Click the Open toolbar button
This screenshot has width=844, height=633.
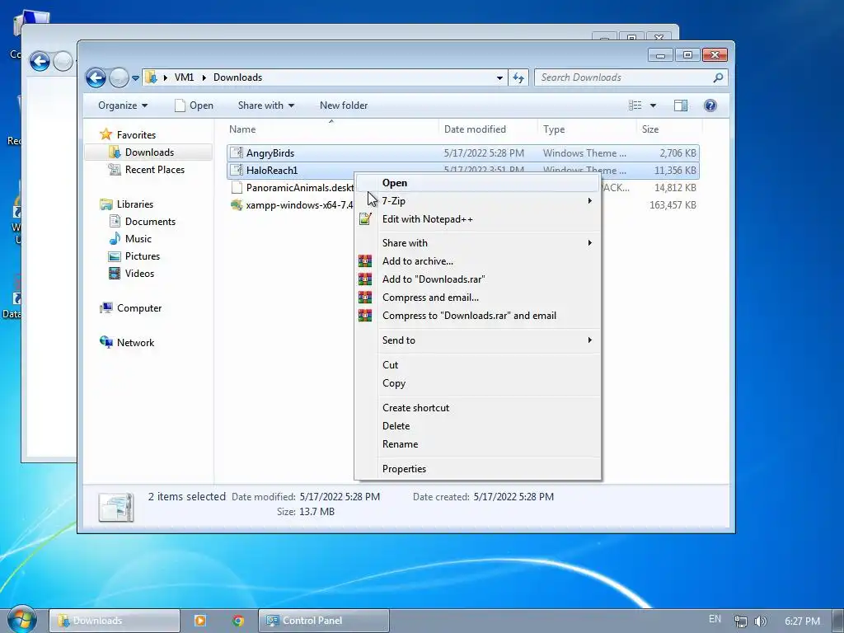coord(195,105)
